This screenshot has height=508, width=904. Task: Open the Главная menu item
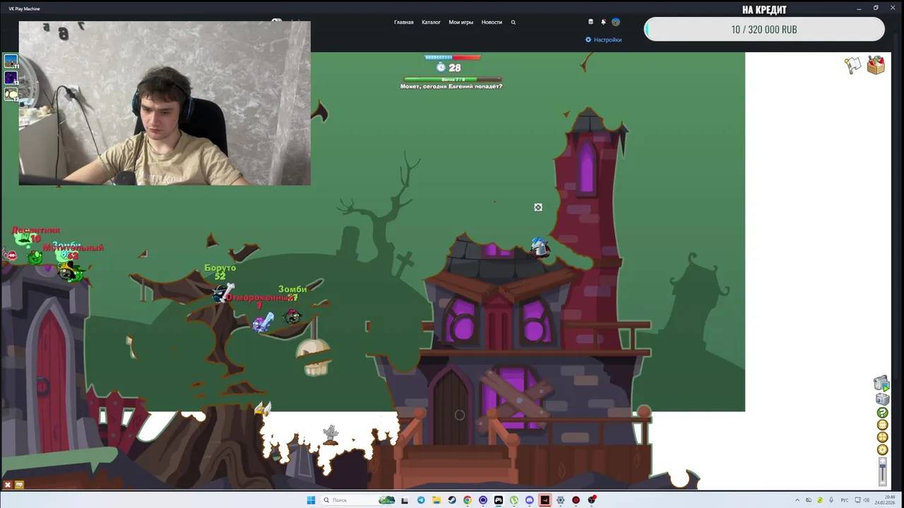pyautogui.click(x=404, y=22)
